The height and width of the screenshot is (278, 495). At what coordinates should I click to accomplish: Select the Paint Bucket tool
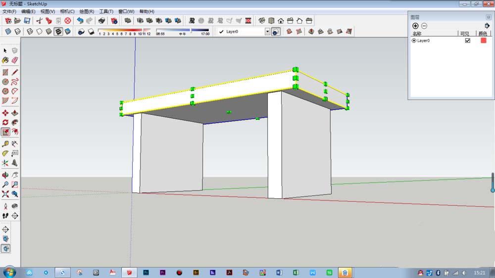pyautogui.click(x=5, y=60)
